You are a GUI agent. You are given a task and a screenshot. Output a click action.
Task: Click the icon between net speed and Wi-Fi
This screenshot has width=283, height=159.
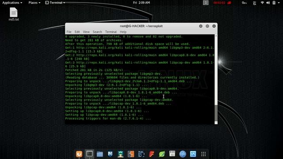pos(255,3)
